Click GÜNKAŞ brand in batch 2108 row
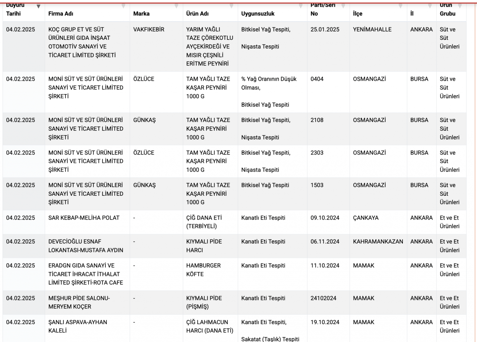 [x=144, y=120]
